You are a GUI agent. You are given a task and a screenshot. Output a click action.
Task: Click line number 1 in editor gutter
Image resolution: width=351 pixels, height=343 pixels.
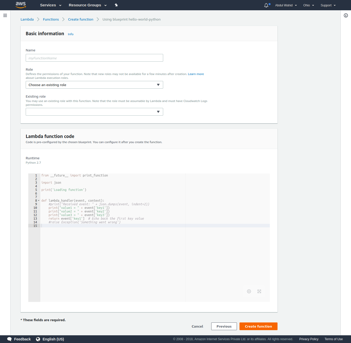[x=36, y=175]
